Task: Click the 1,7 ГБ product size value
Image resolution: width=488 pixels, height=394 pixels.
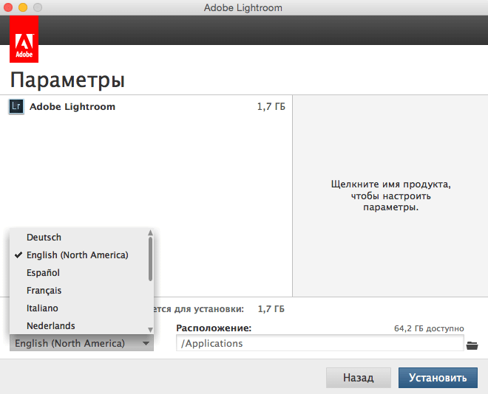Action: coord(271,107)
